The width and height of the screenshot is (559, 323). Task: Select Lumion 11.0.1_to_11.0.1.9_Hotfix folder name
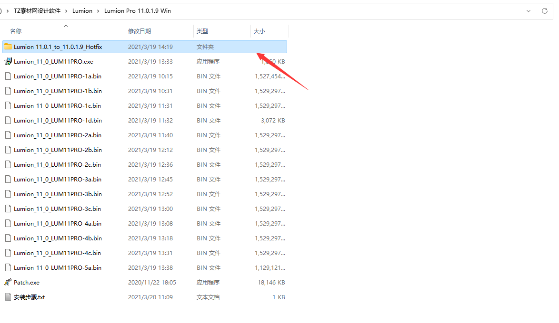click(x=58, y=47)
